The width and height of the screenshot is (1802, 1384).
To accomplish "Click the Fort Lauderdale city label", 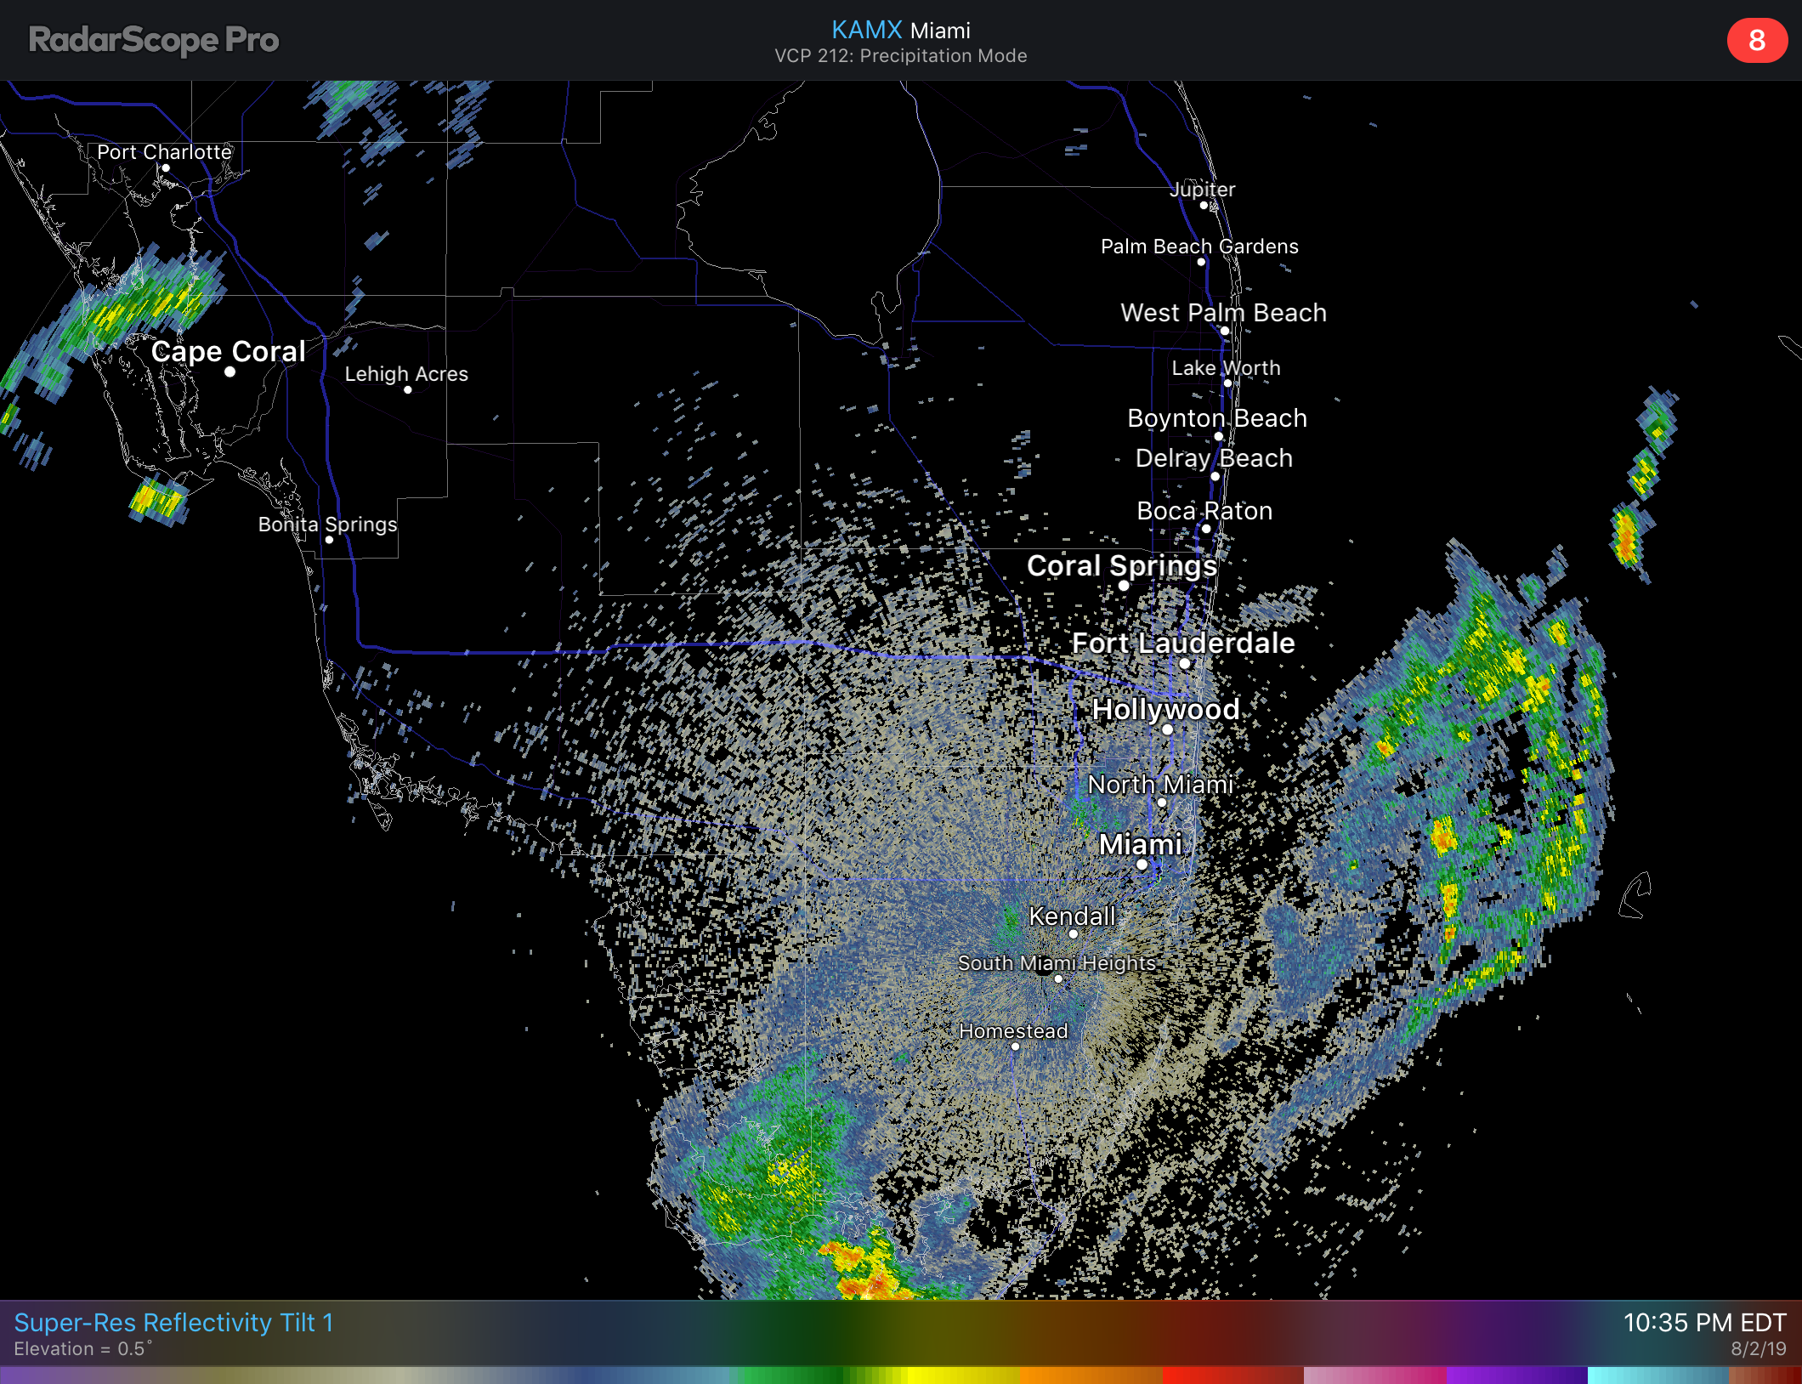I will [1182, 643].
